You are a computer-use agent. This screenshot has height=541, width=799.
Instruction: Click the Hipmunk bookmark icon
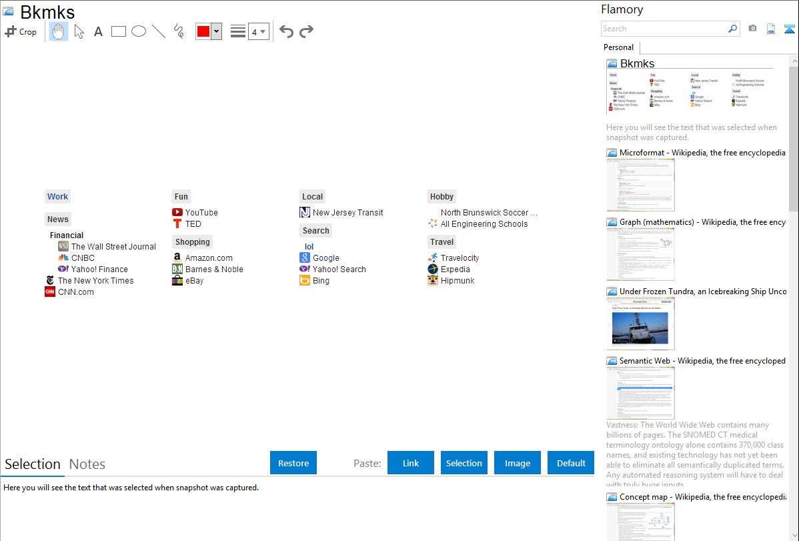coord(433,280)
